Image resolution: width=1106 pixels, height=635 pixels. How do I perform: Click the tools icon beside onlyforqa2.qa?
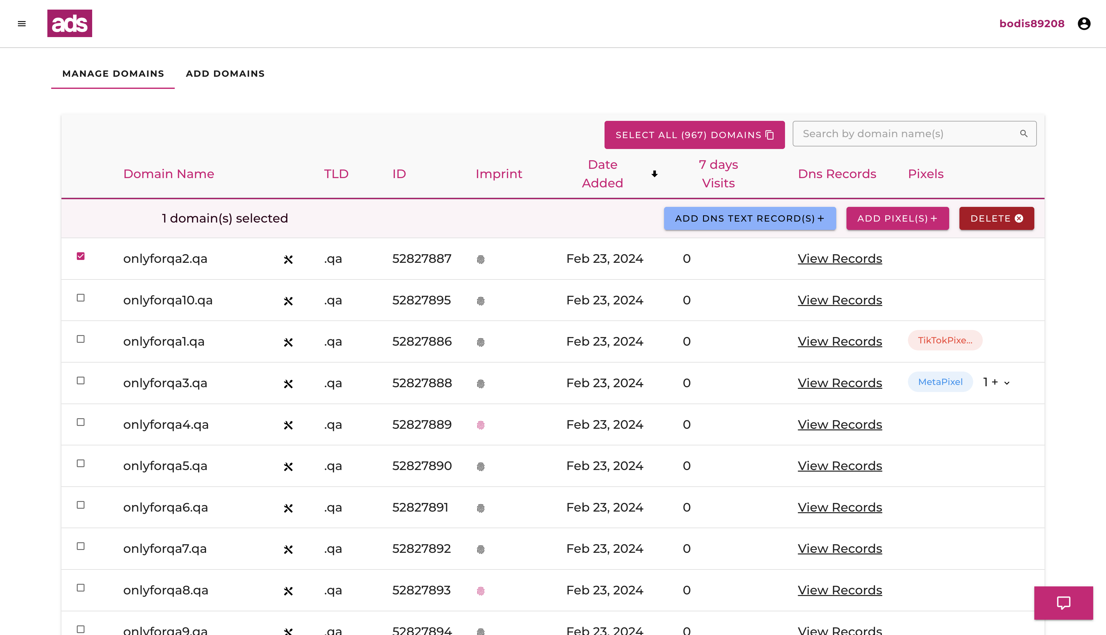pyautogui.click(x=288, y=260)
